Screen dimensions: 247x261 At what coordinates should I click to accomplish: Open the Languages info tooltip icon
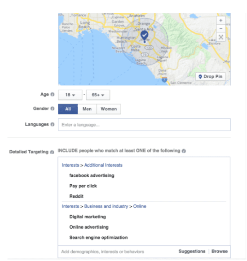(x=53, y=124)
